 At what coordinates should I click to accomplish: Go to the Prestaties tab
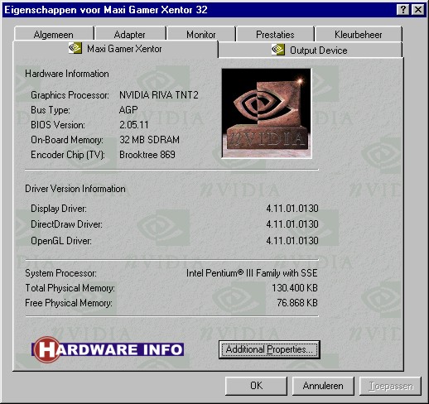point(275,35)
